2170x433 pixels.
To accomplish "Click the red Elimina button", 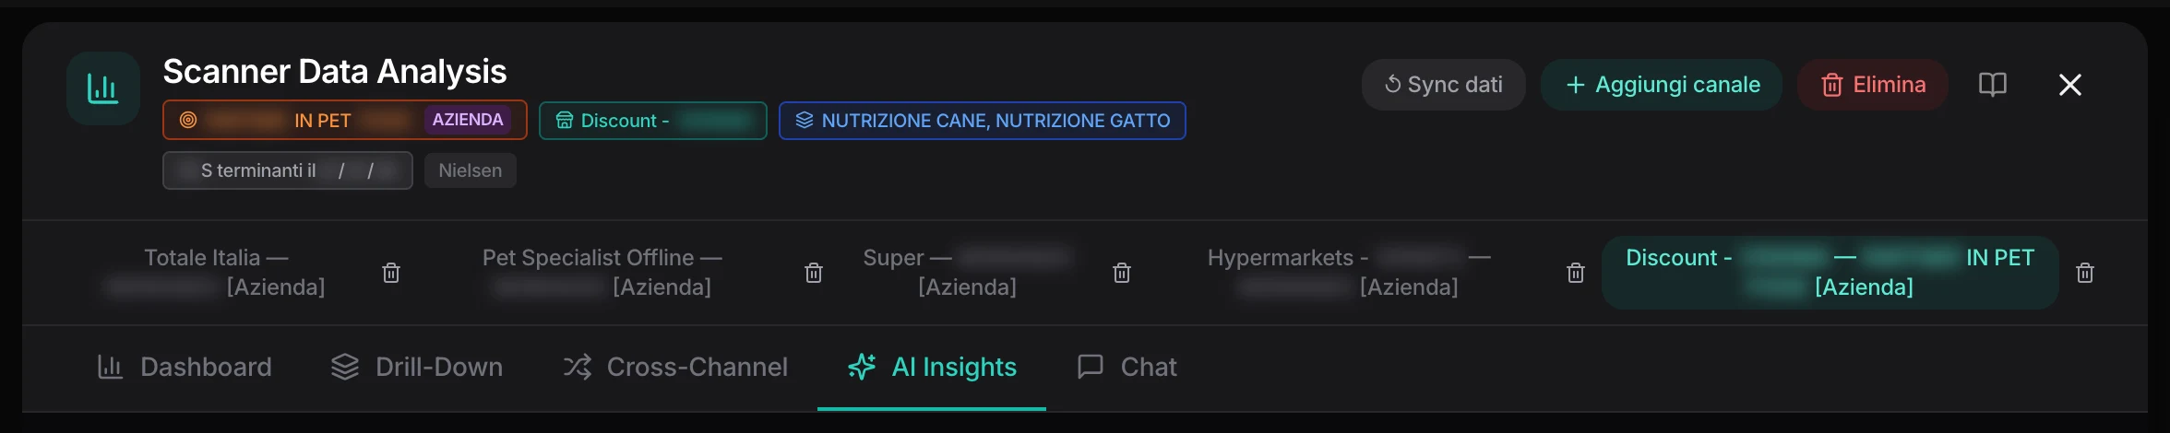I will click(1873, 85).
